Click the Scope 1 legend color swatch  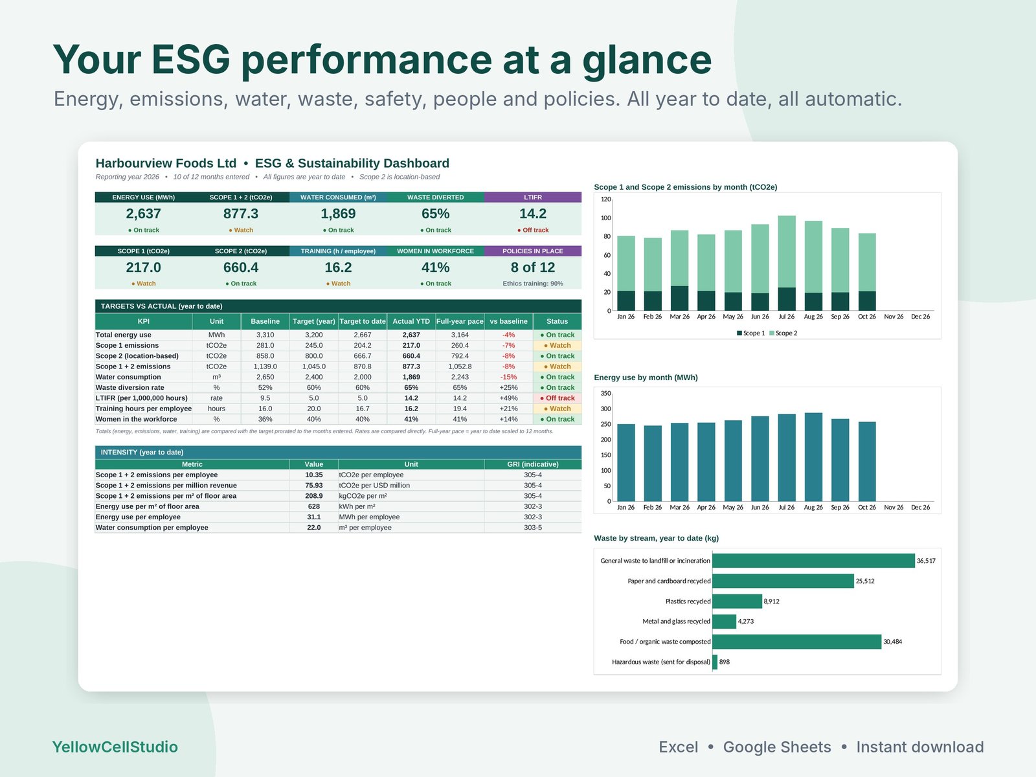(739, 333)
